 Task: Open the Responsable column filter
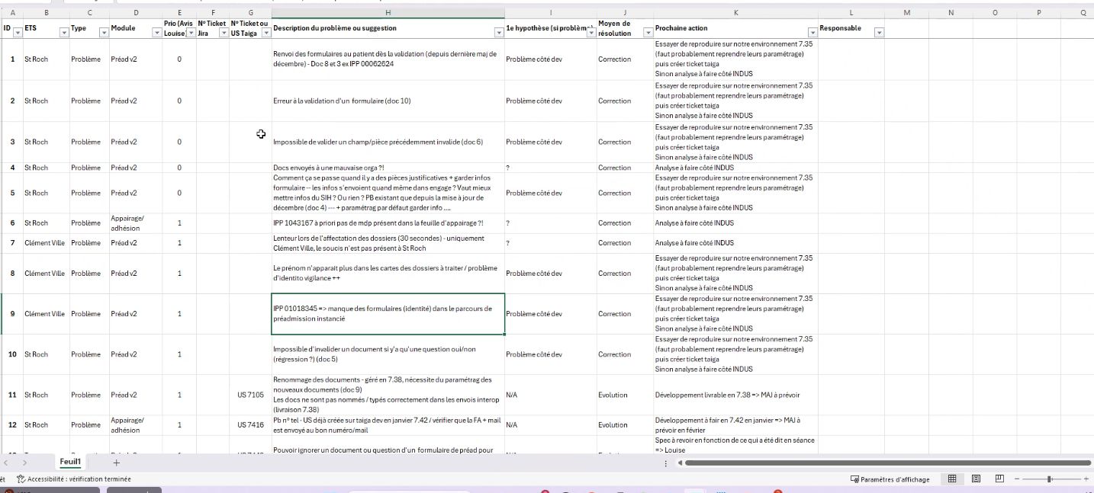coord(878,33)
